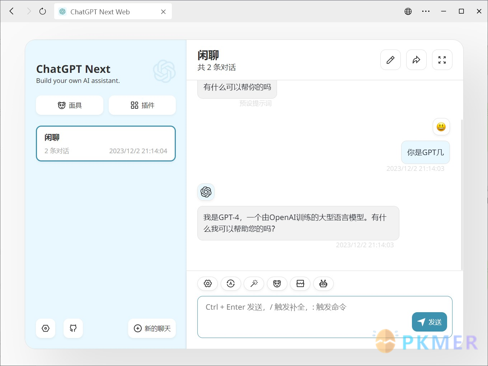
Task: Start a 新的聊天 (new chat)
Action: point(152,328)
